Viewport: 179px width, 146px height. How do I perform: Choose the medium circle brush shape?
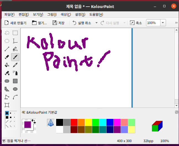pos(11,113)
